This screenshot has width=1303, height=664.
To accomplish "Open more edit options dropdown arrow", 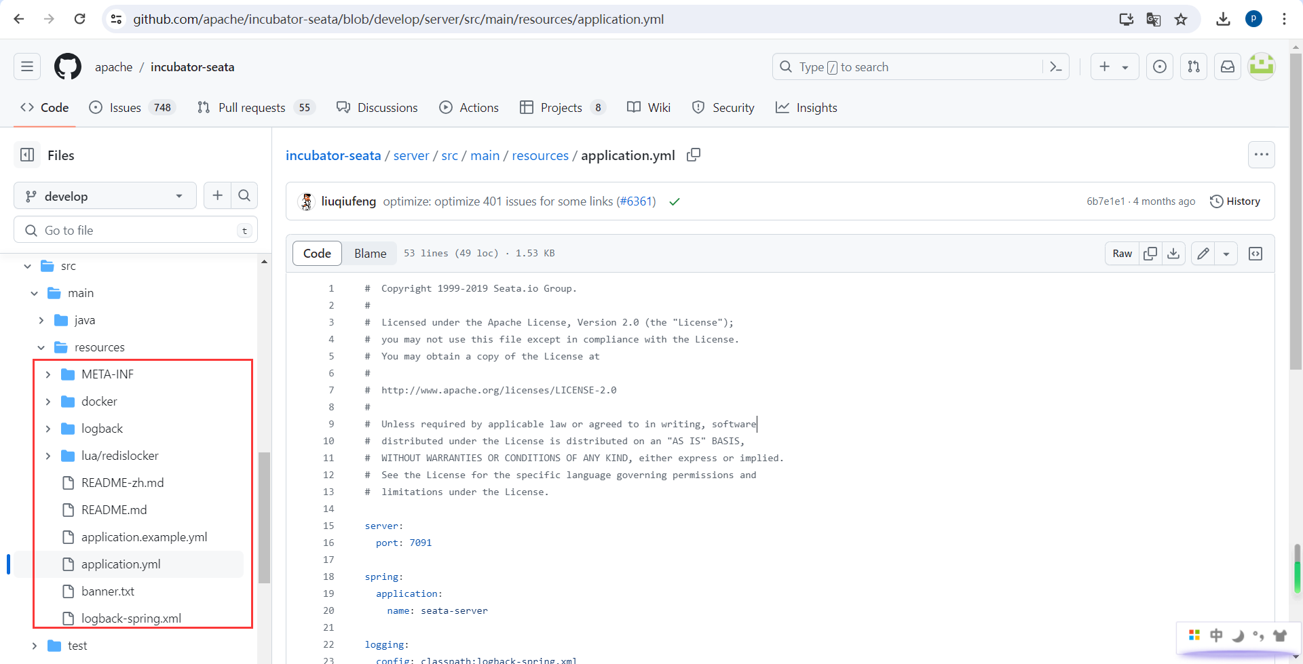I will point(1226,254).
